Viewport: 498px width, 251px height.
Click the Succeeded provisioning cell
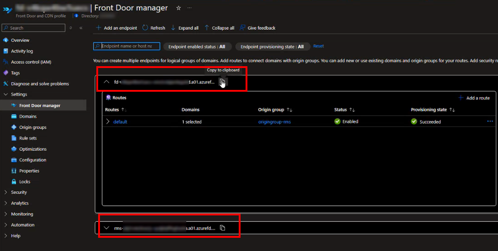tap(425, 122)
